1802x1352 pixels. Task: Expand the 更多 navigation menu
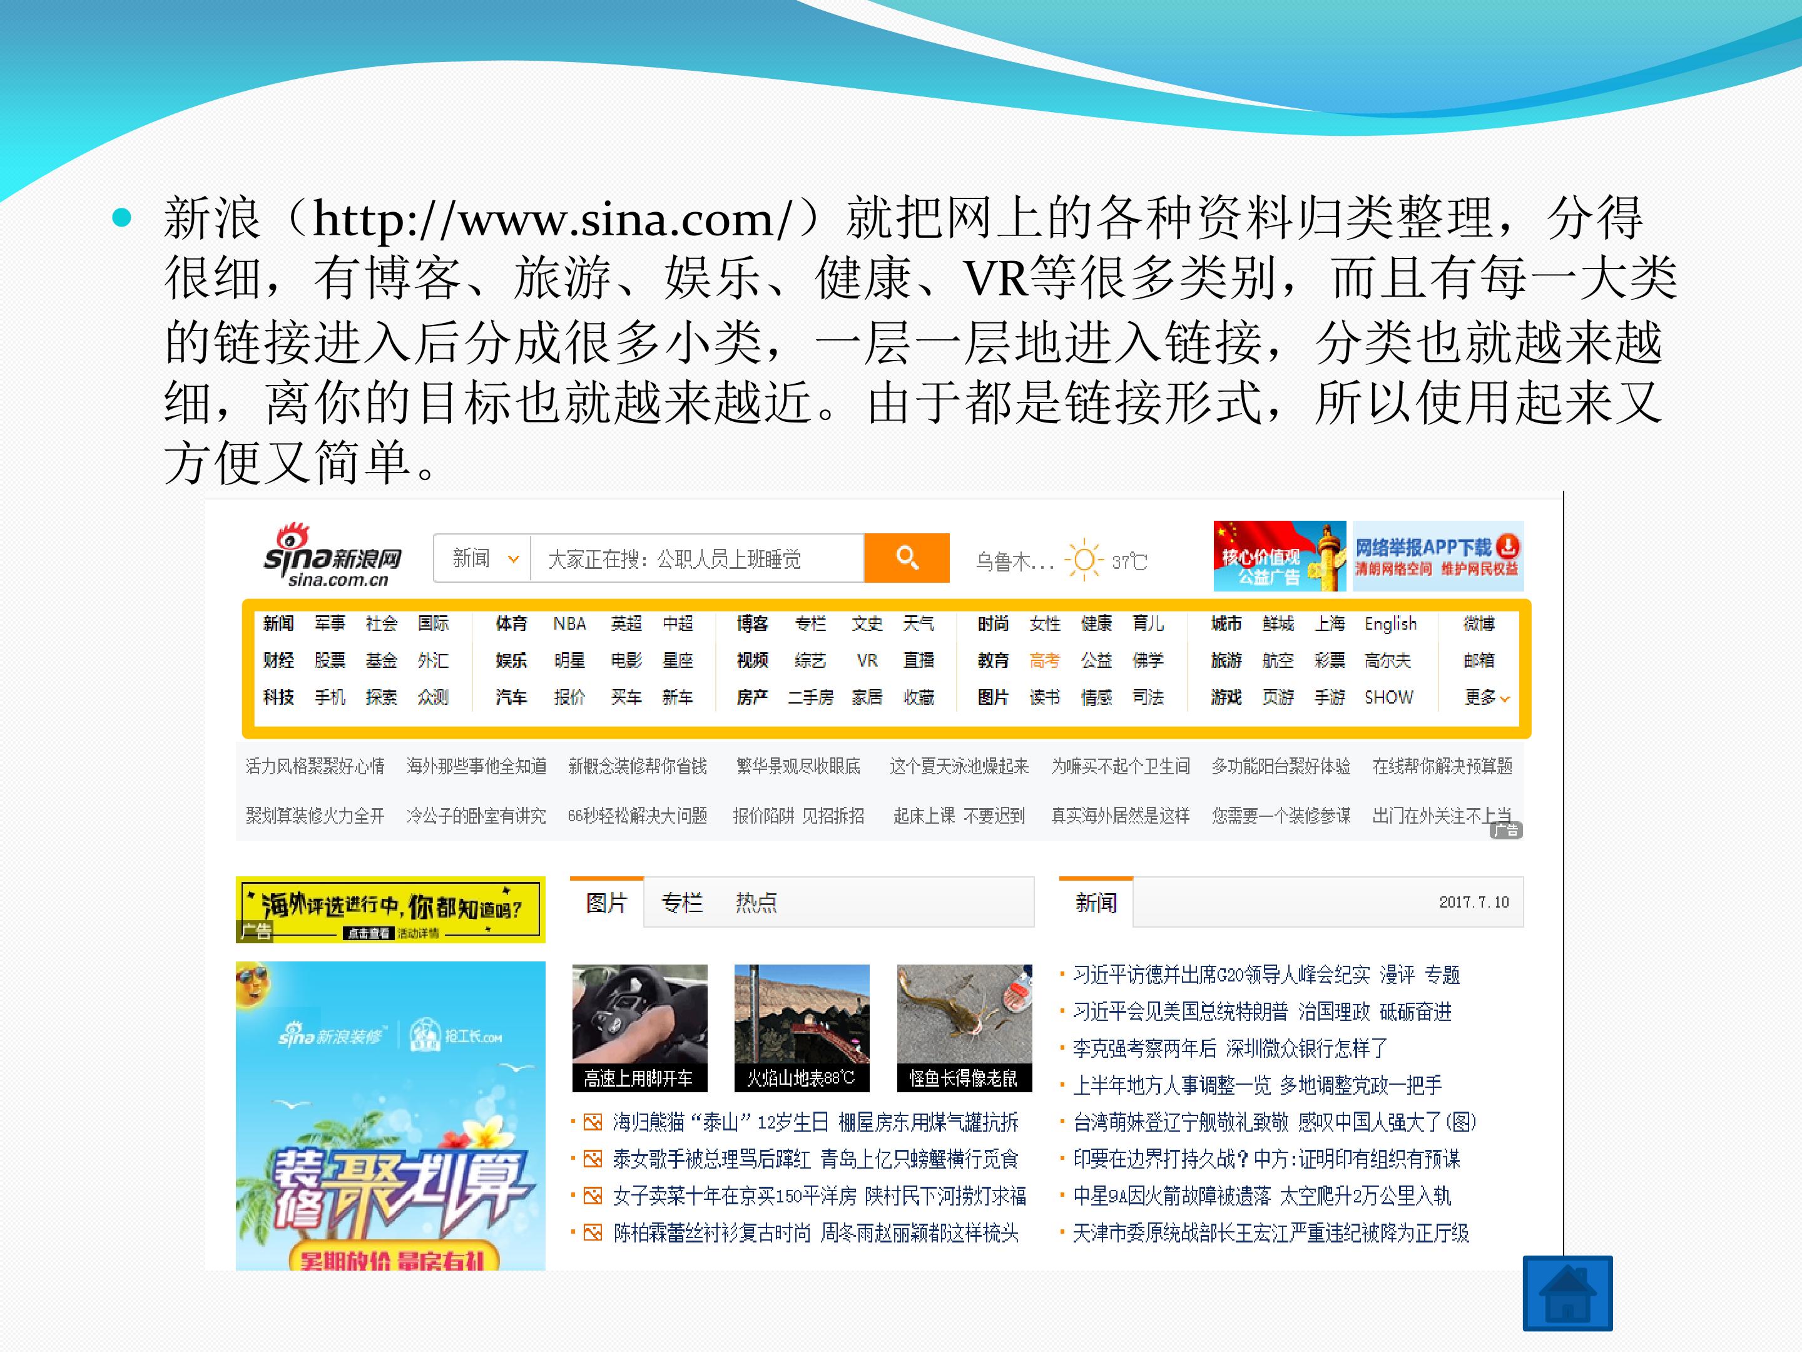click(x=1487, y=698)
